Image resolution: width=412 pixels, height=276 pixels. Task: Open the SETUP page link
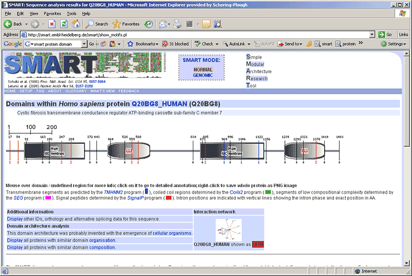pyautogui.click(x=26, y=91)
